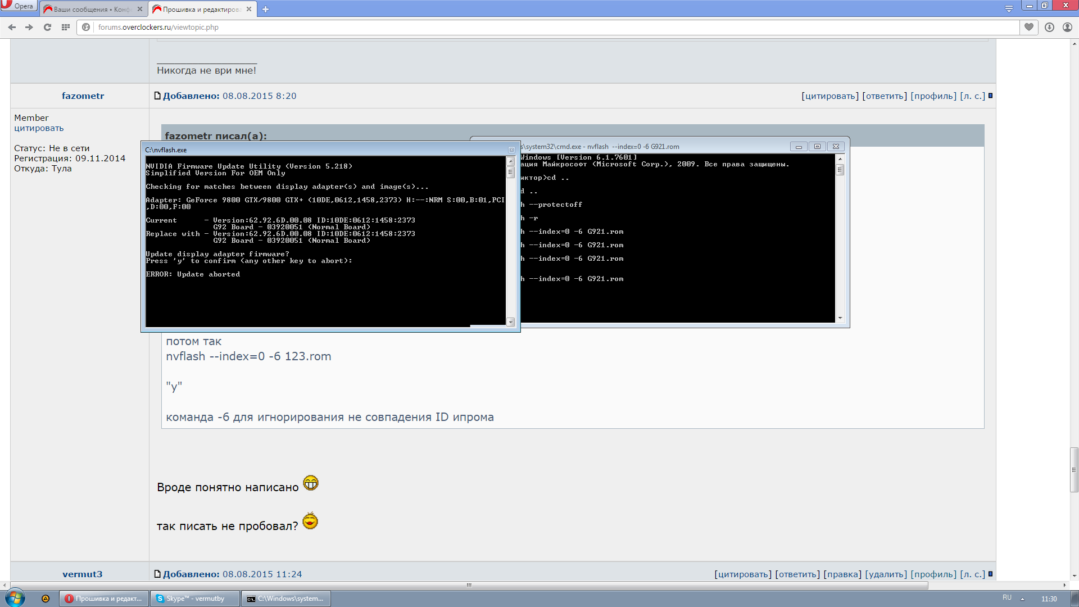Viewport: 1079px width, 607px height.
Task: Open new tab with plus button
Action: (266, 9)
